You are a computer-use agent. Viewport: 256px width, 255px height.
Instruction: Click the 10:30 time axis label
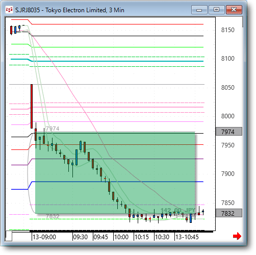pos(162,237)
